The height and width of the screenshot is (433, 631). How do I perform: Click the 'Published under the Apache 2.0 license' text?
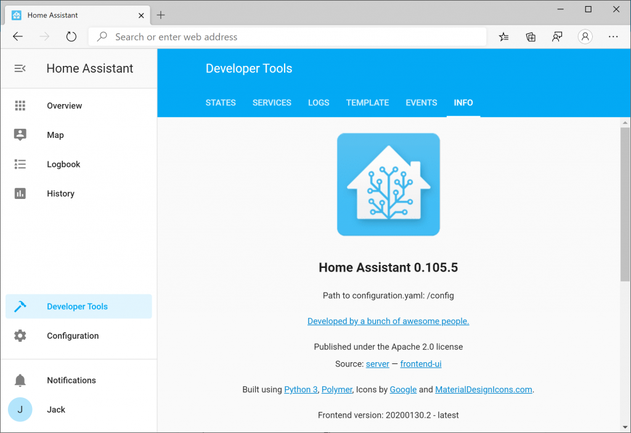click(x=388, y=347)
